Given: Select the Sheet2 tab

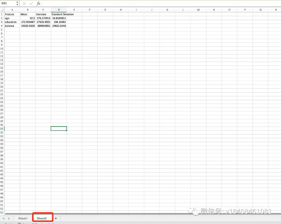Looking at the screenshot, I should 42,218.
